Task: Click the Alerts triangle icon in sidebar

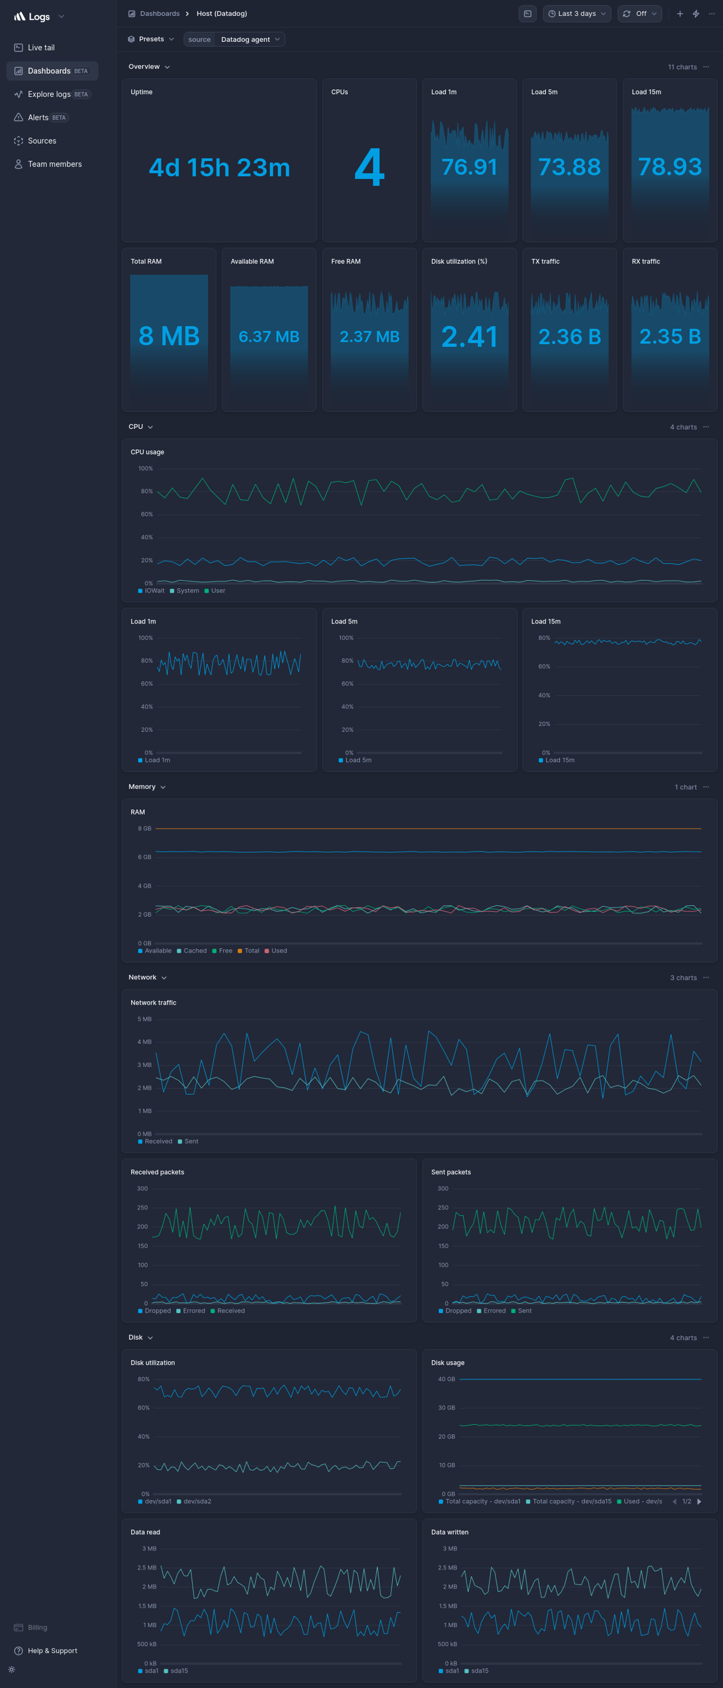Action: pos(18,117)
